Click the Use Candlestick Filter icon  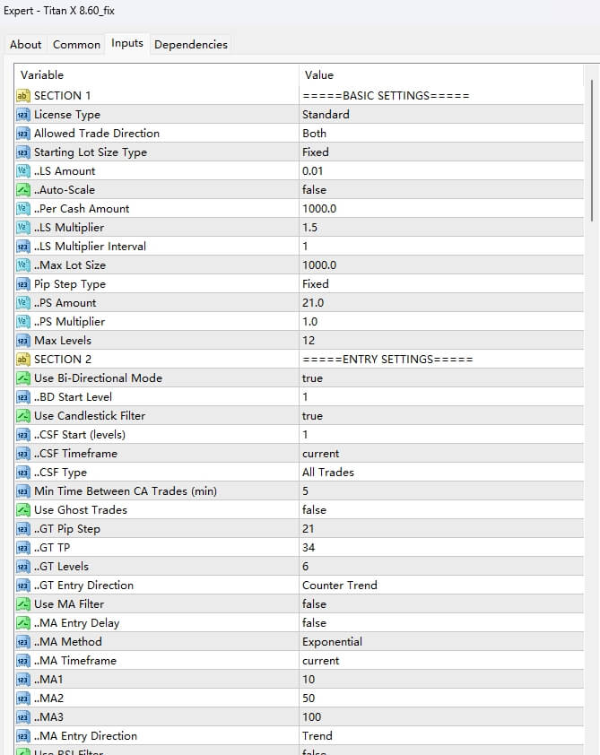22,415
